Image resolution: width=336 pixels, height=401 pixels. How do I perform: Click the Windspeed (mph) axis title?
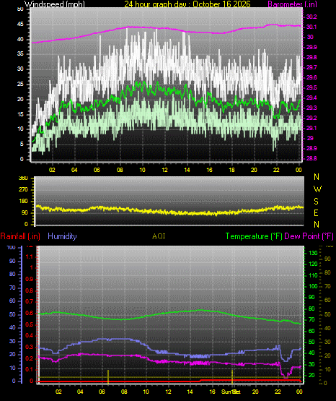pyautogui.click(x=54, y=4)
